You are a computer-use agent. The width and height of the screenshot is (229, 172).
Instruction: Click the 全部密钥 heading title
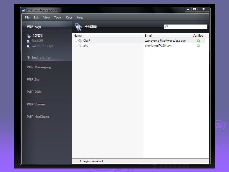(91, 27)
